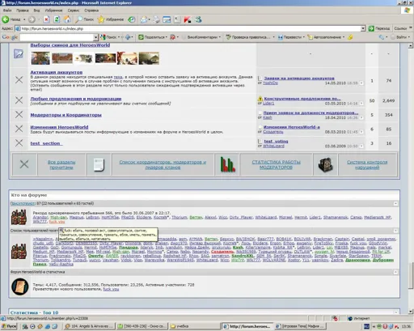The width and height of the screenshot is (414, 331).
Task: Open the Home page icon
Action: click(67, 19)
